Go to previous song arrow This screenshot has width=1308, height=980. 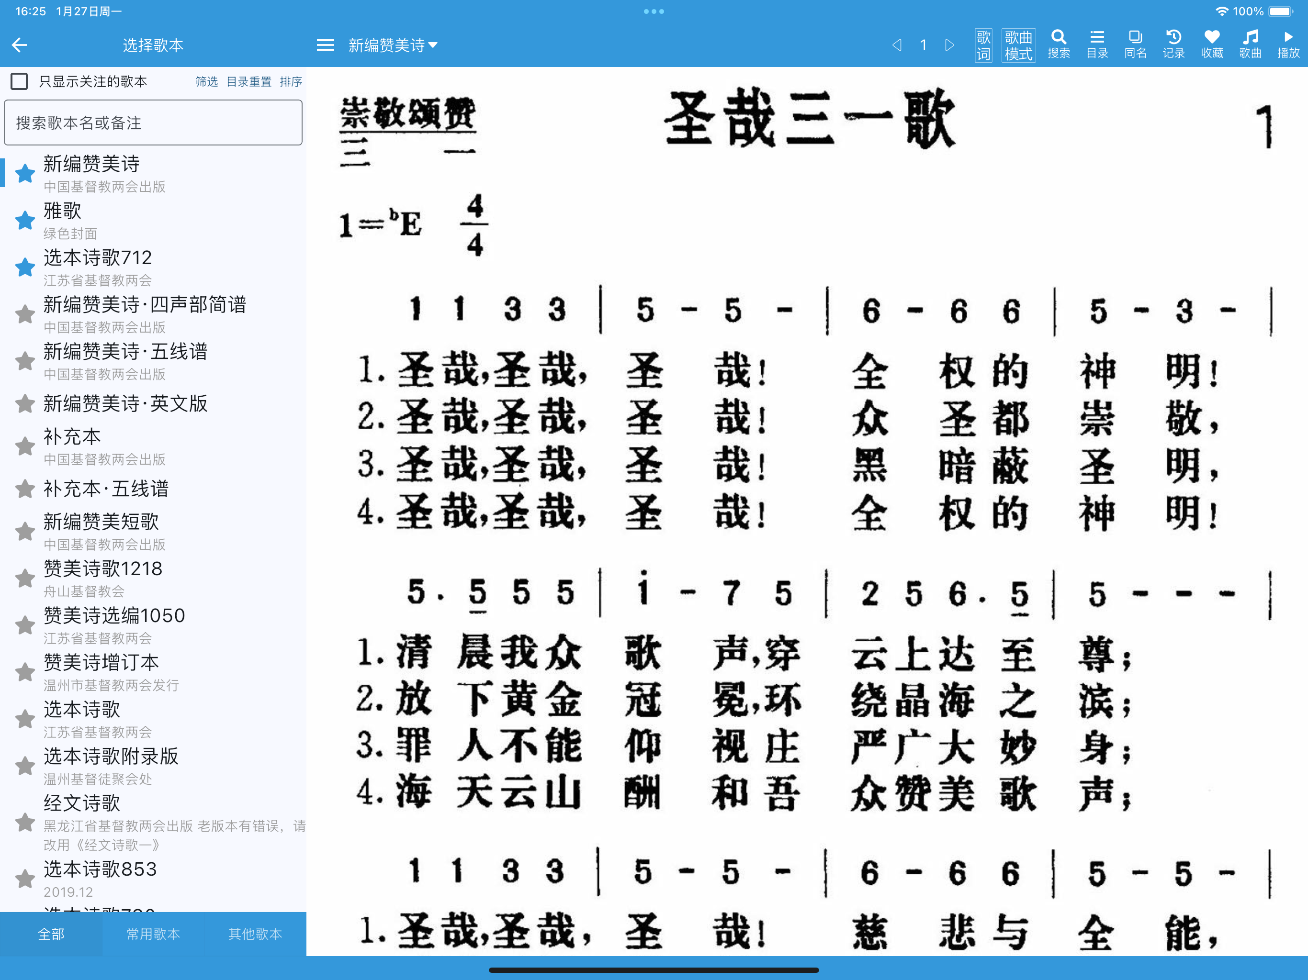click(897, 45)
